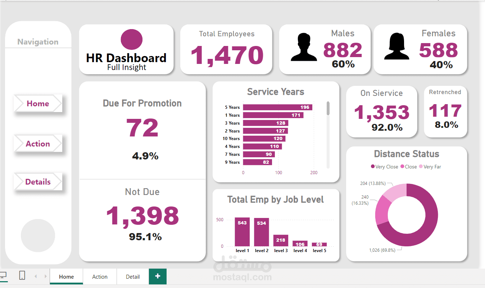
Task: Select the 4 Years bar (110)
Action: pos(262,147)
